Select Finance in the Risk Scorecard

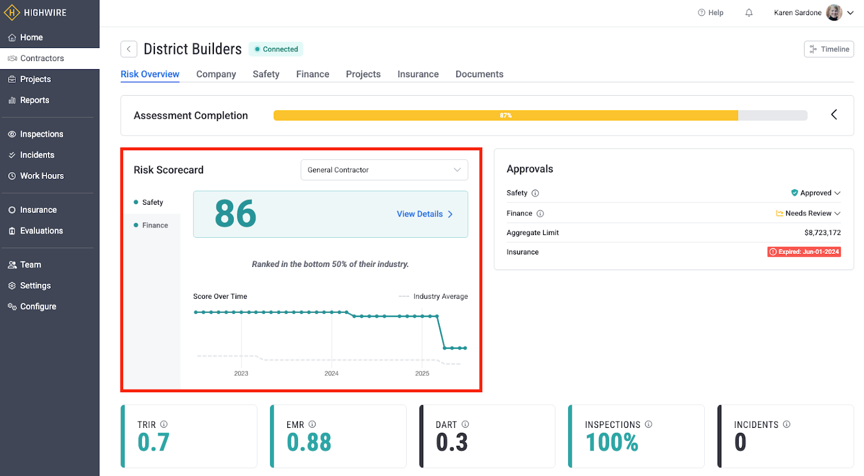click(154, 225)
